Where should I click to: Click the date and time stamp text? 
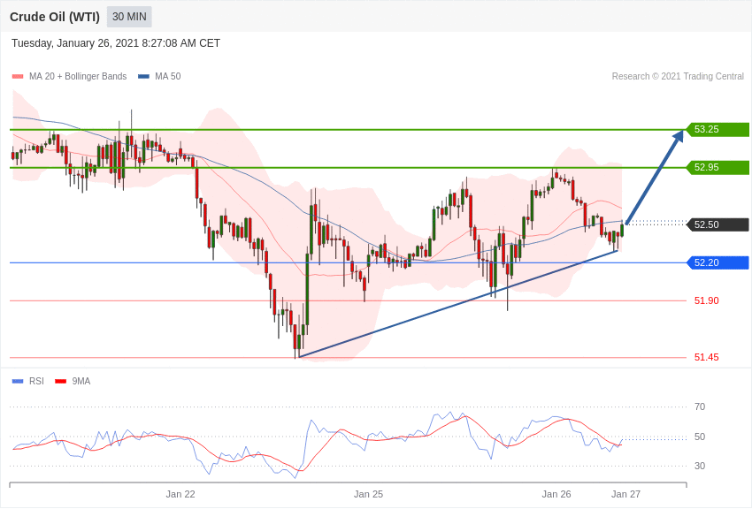pos(116,43)
